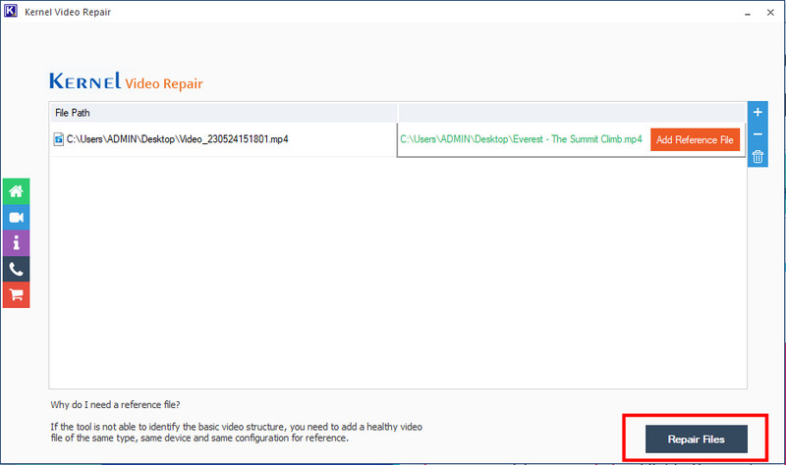
Task: Select row C:\Users\ADMIN\Desktop\Video_230524151801.mp4
Action: point(224,139)
